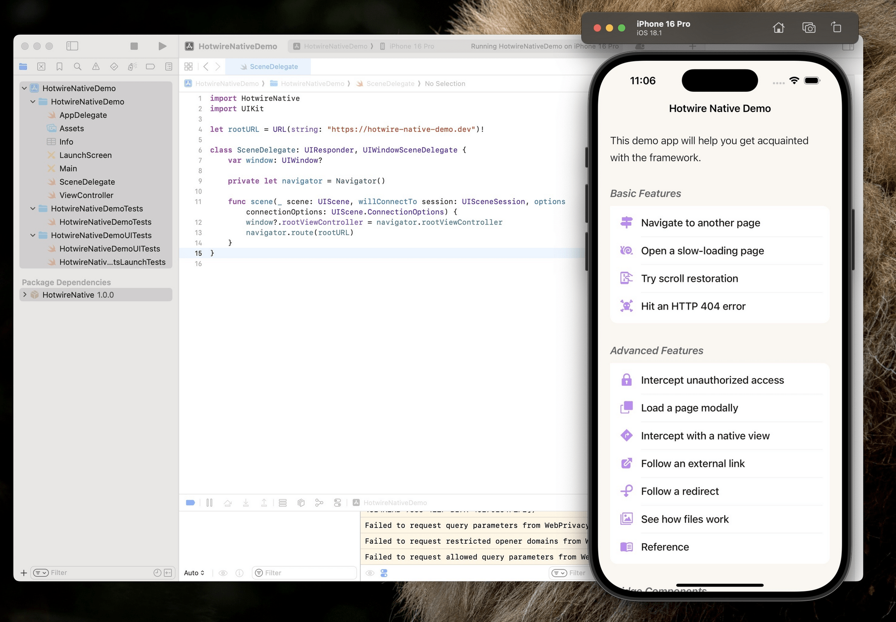
Task: Open ViewController in the project navigator
Action: click(86, 195)
